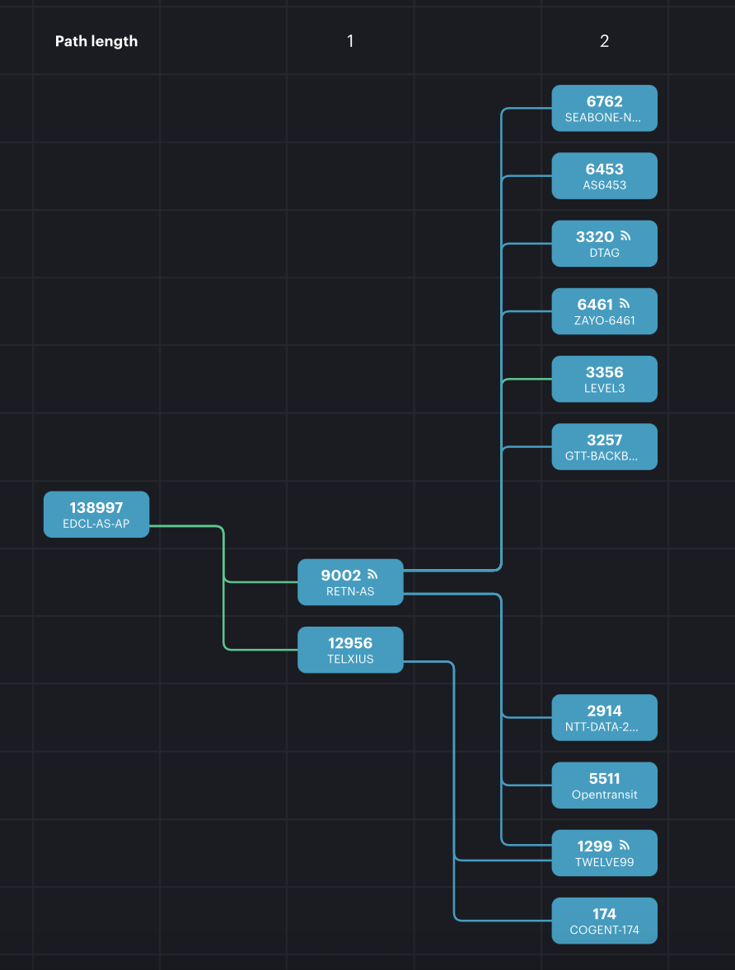The height and width of the screenshot is (970, 735).
Task: Open the 6762 SEABONE node
Action: [x=604, y=108]
